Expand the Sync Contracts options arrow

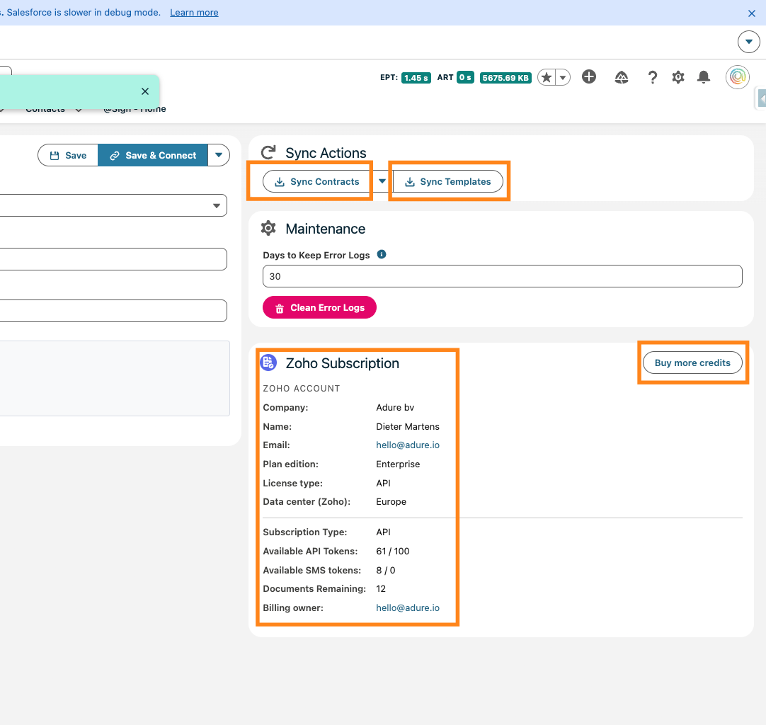click(382, 181)
